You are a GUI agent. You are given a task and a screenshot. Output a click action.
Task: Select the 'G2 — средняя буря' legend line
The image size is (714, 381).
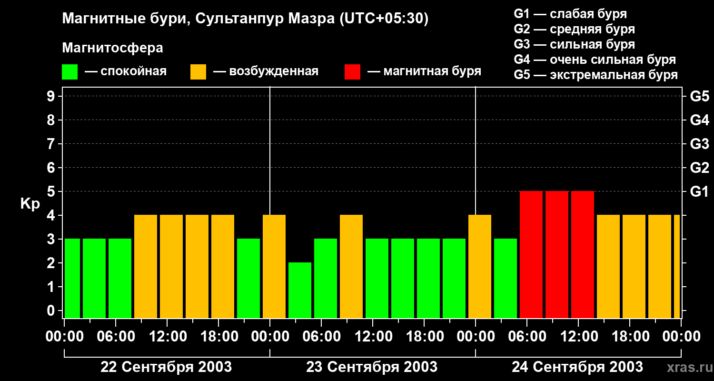pyautogui.click(x=575, y=29)
